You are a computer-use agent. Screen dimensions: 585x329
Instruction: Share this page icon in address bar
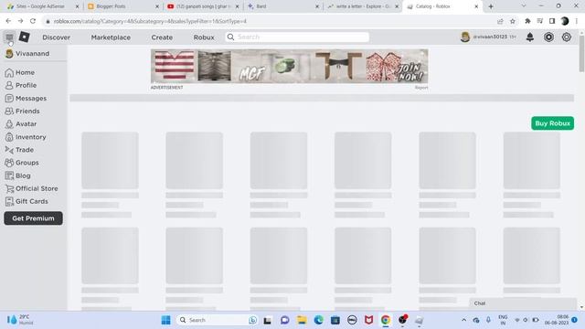(500, 21)
